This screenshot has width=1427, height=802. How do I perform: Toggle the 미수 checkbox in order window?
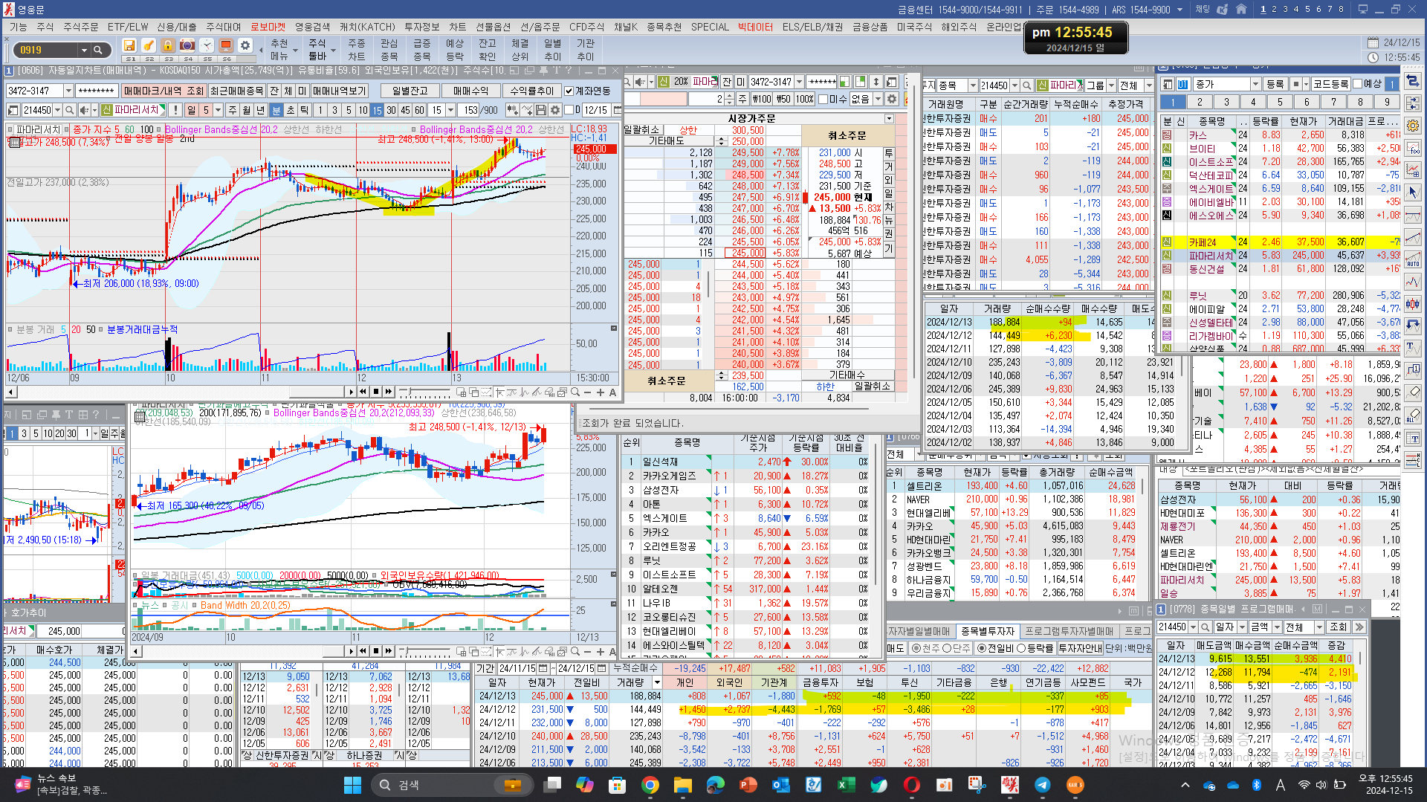[823, 99]
